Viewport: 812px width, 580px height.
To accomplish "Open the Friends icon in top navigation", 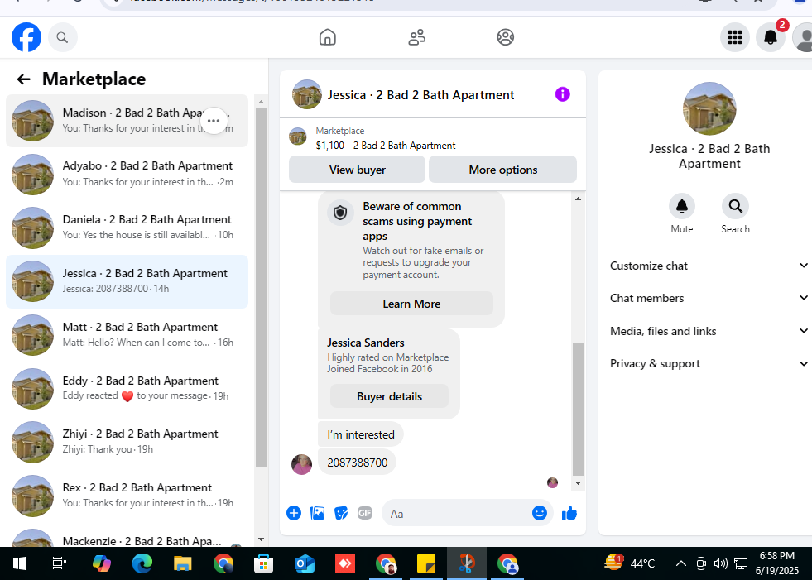I will pos(417,37).
